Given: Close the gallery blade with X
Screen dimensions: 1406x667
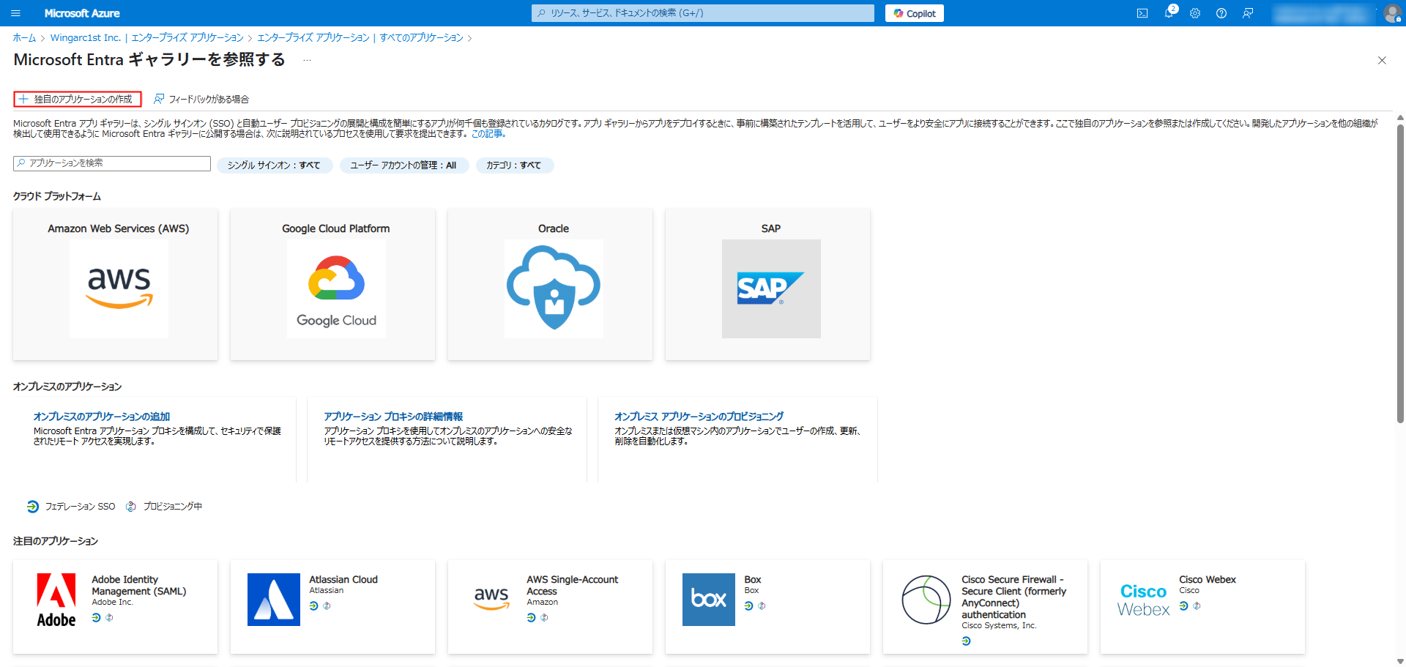Looking at the screenshot, I should coord(1382,60).
